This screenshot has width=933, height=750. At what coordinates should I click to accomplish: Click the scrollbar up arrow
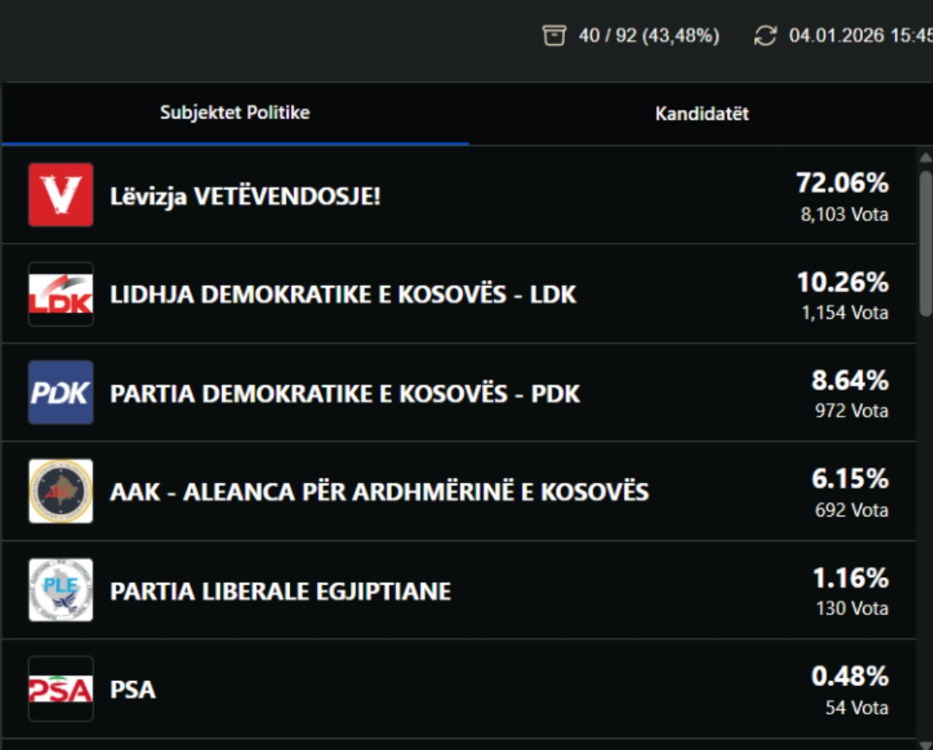[x=925, y=157]
